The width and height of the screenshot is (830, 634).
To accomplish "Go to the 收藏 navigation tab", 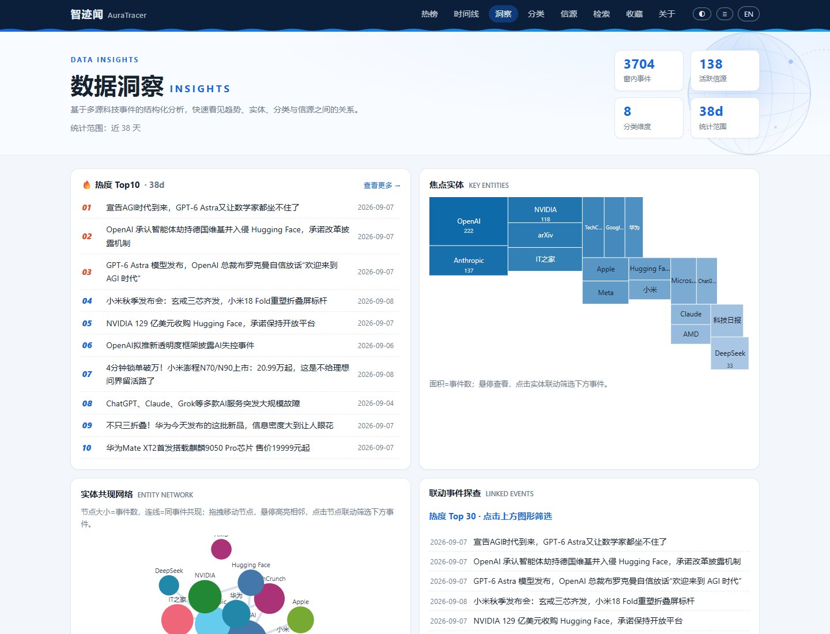I will 634,14.
